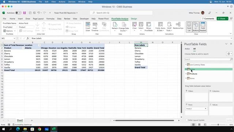Open OLAP Tools

click(x=169, y=27)
